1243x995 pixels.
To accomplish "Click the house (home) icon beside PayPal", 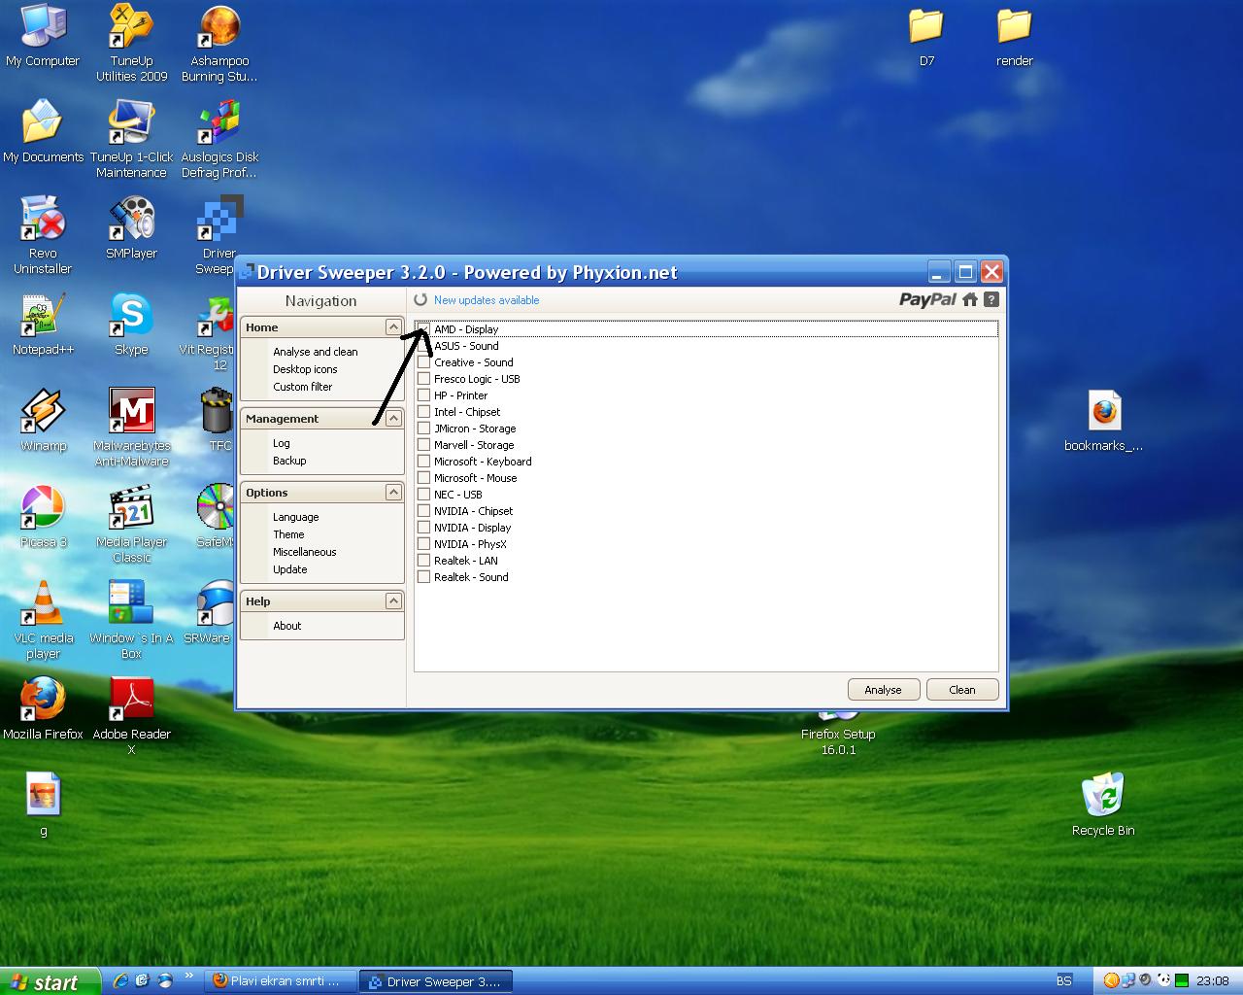I will tap(970, 299).
